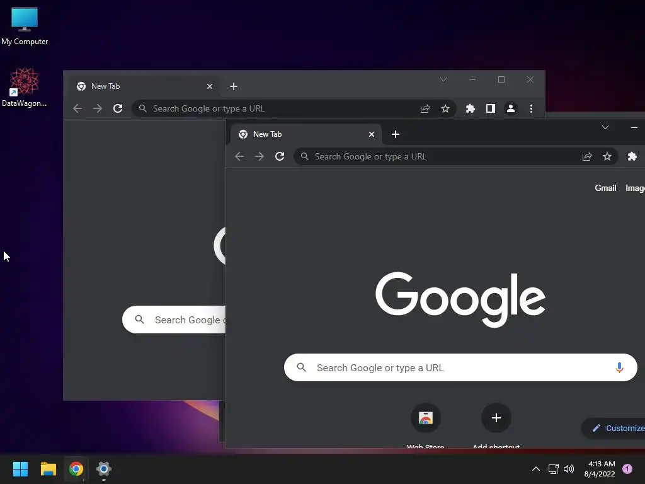Show hidden icons in the system tray
This screenshot has width=645, height=484.
[536, 469]
